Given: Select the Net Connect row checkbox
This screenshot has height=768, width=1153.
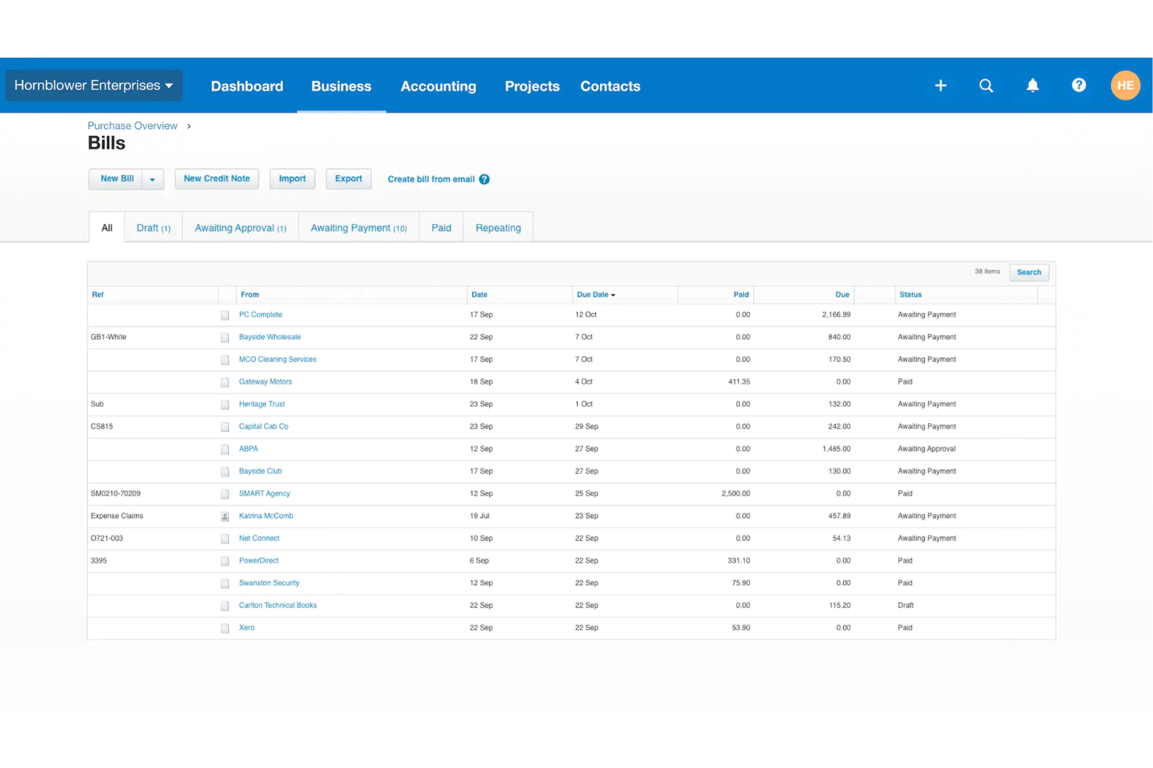Looking at the screenshot, I should [x=225, y=539].
